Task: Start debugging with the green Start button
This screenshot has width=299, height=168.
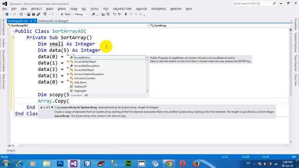Action: tap(65, 14)
